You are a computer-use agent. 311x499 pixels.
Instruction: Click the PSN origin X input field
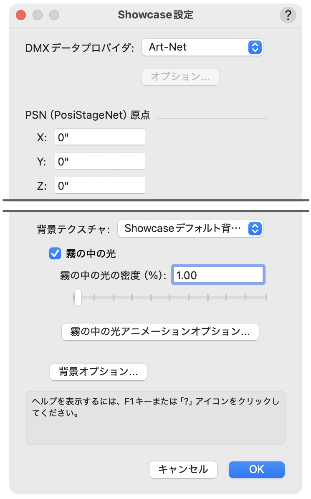100,138
